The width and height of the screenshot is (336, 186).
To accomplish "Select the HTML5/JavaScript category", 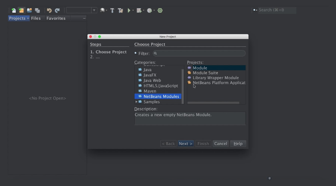I will tap(161, 86).
